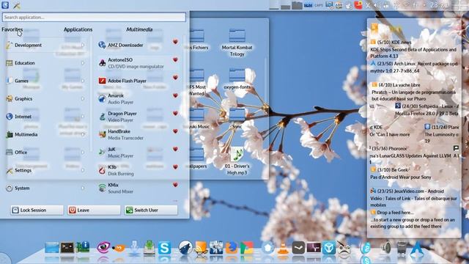Click the launcher icon at top-left panel
Screen dimensions: 469x264
(x=5, y=5)
